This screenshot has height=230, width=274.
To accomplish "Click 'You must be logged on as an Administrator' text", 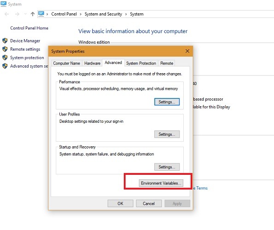I will 120,74.
